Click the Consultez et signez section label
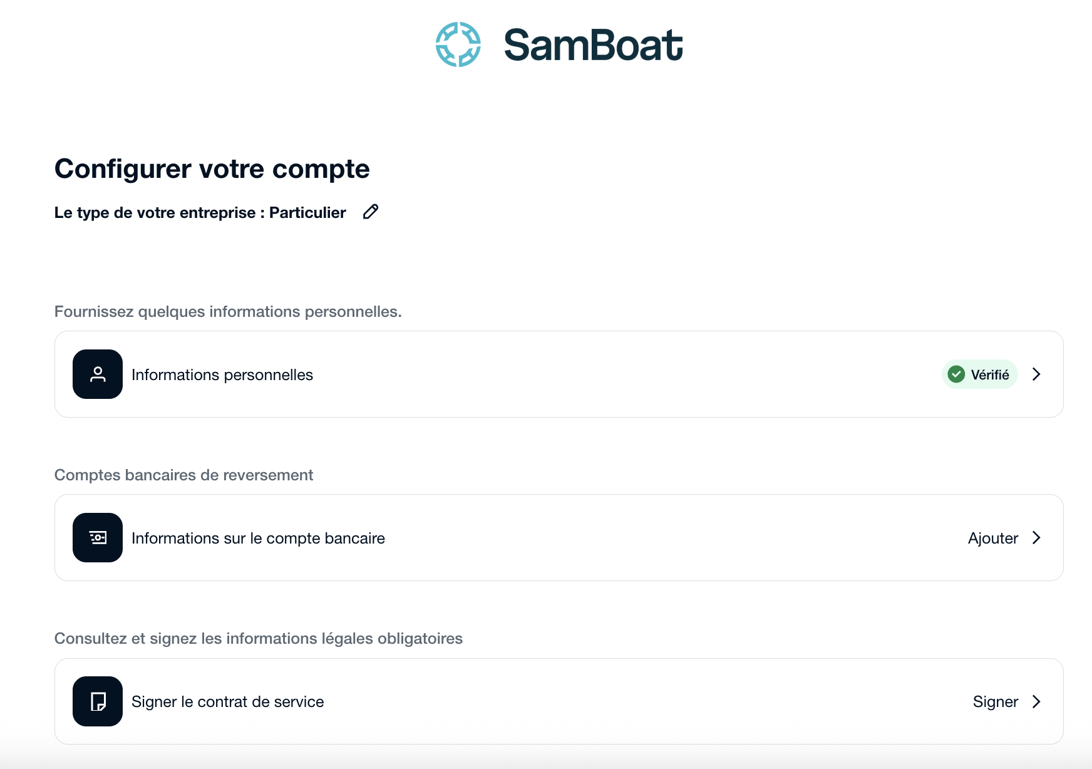The width and height of the screenshot is (1092, 769). point(258,639)
